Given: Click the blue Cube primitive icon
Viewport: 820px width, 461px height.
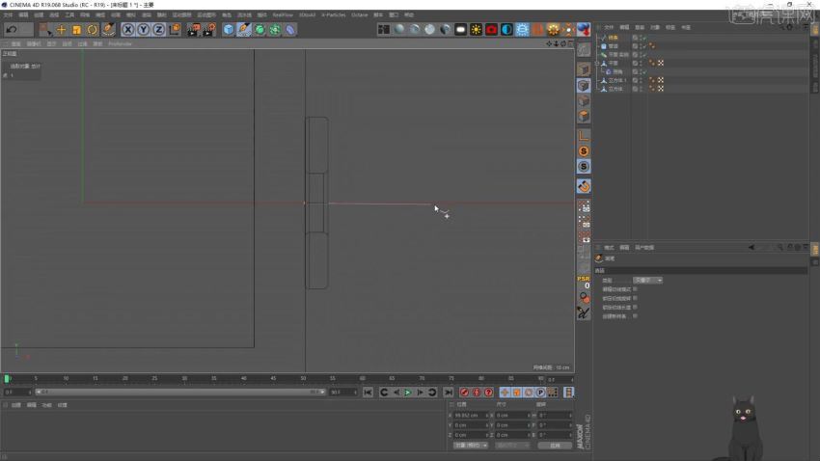Looking at the screenshot, I should click(229, 29).
